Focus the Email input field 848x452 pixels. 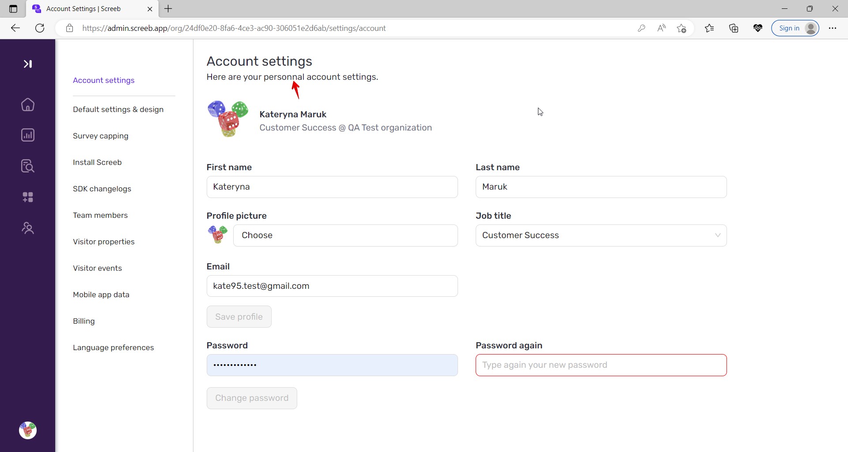tap(332, 286)
